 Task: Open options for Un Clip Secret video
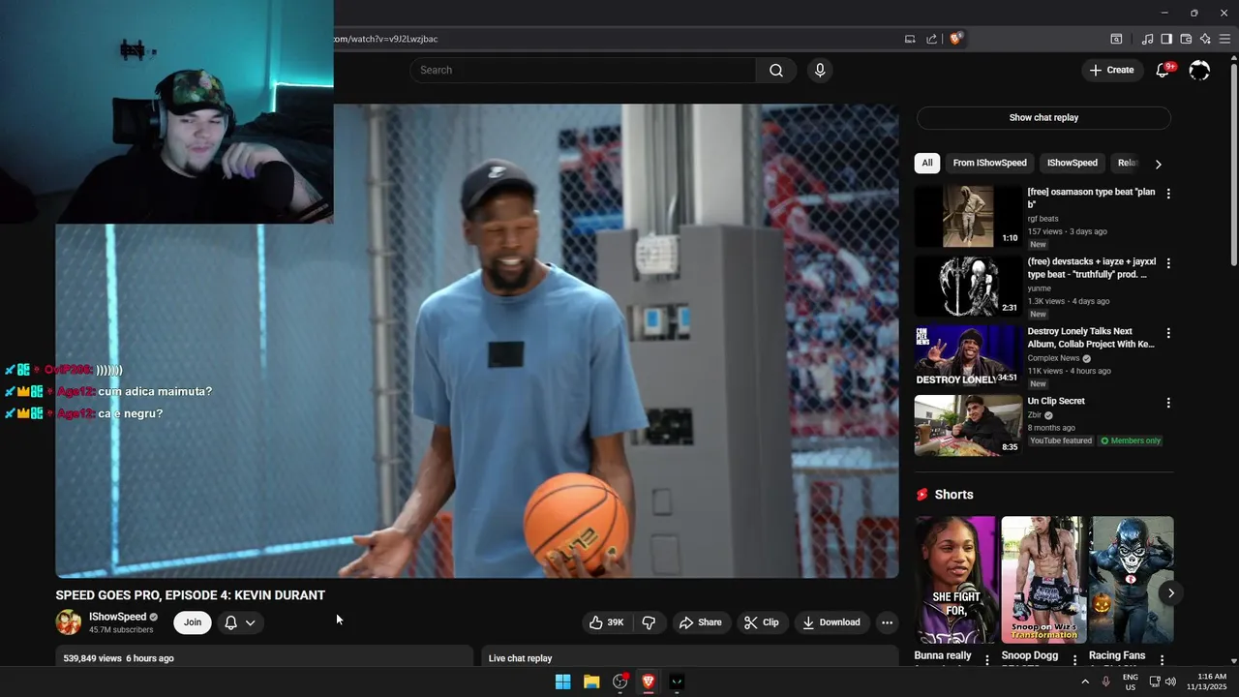[x=1167, y=403]
